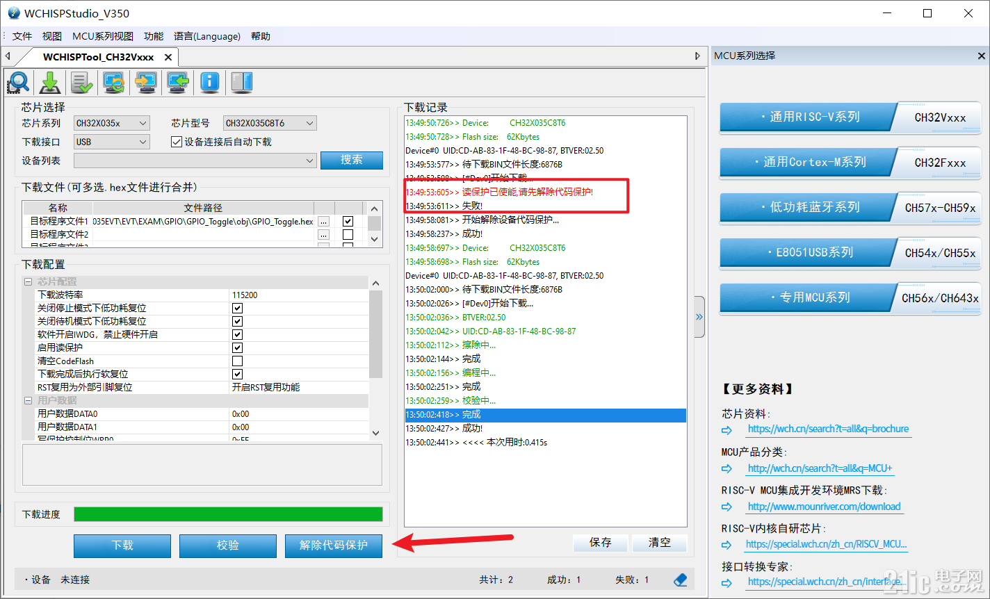Select 低功耗蓝牙系列 CH57x-CH59x button
The image size is (990, 599).
[x=850, y=207]
